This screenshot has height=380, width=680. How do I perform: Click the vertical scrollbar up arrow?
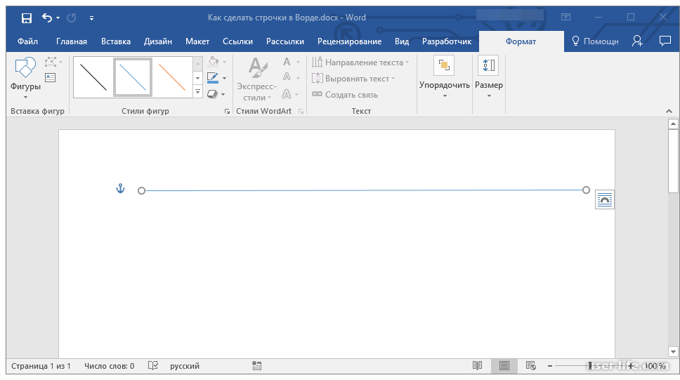point(673,124)
